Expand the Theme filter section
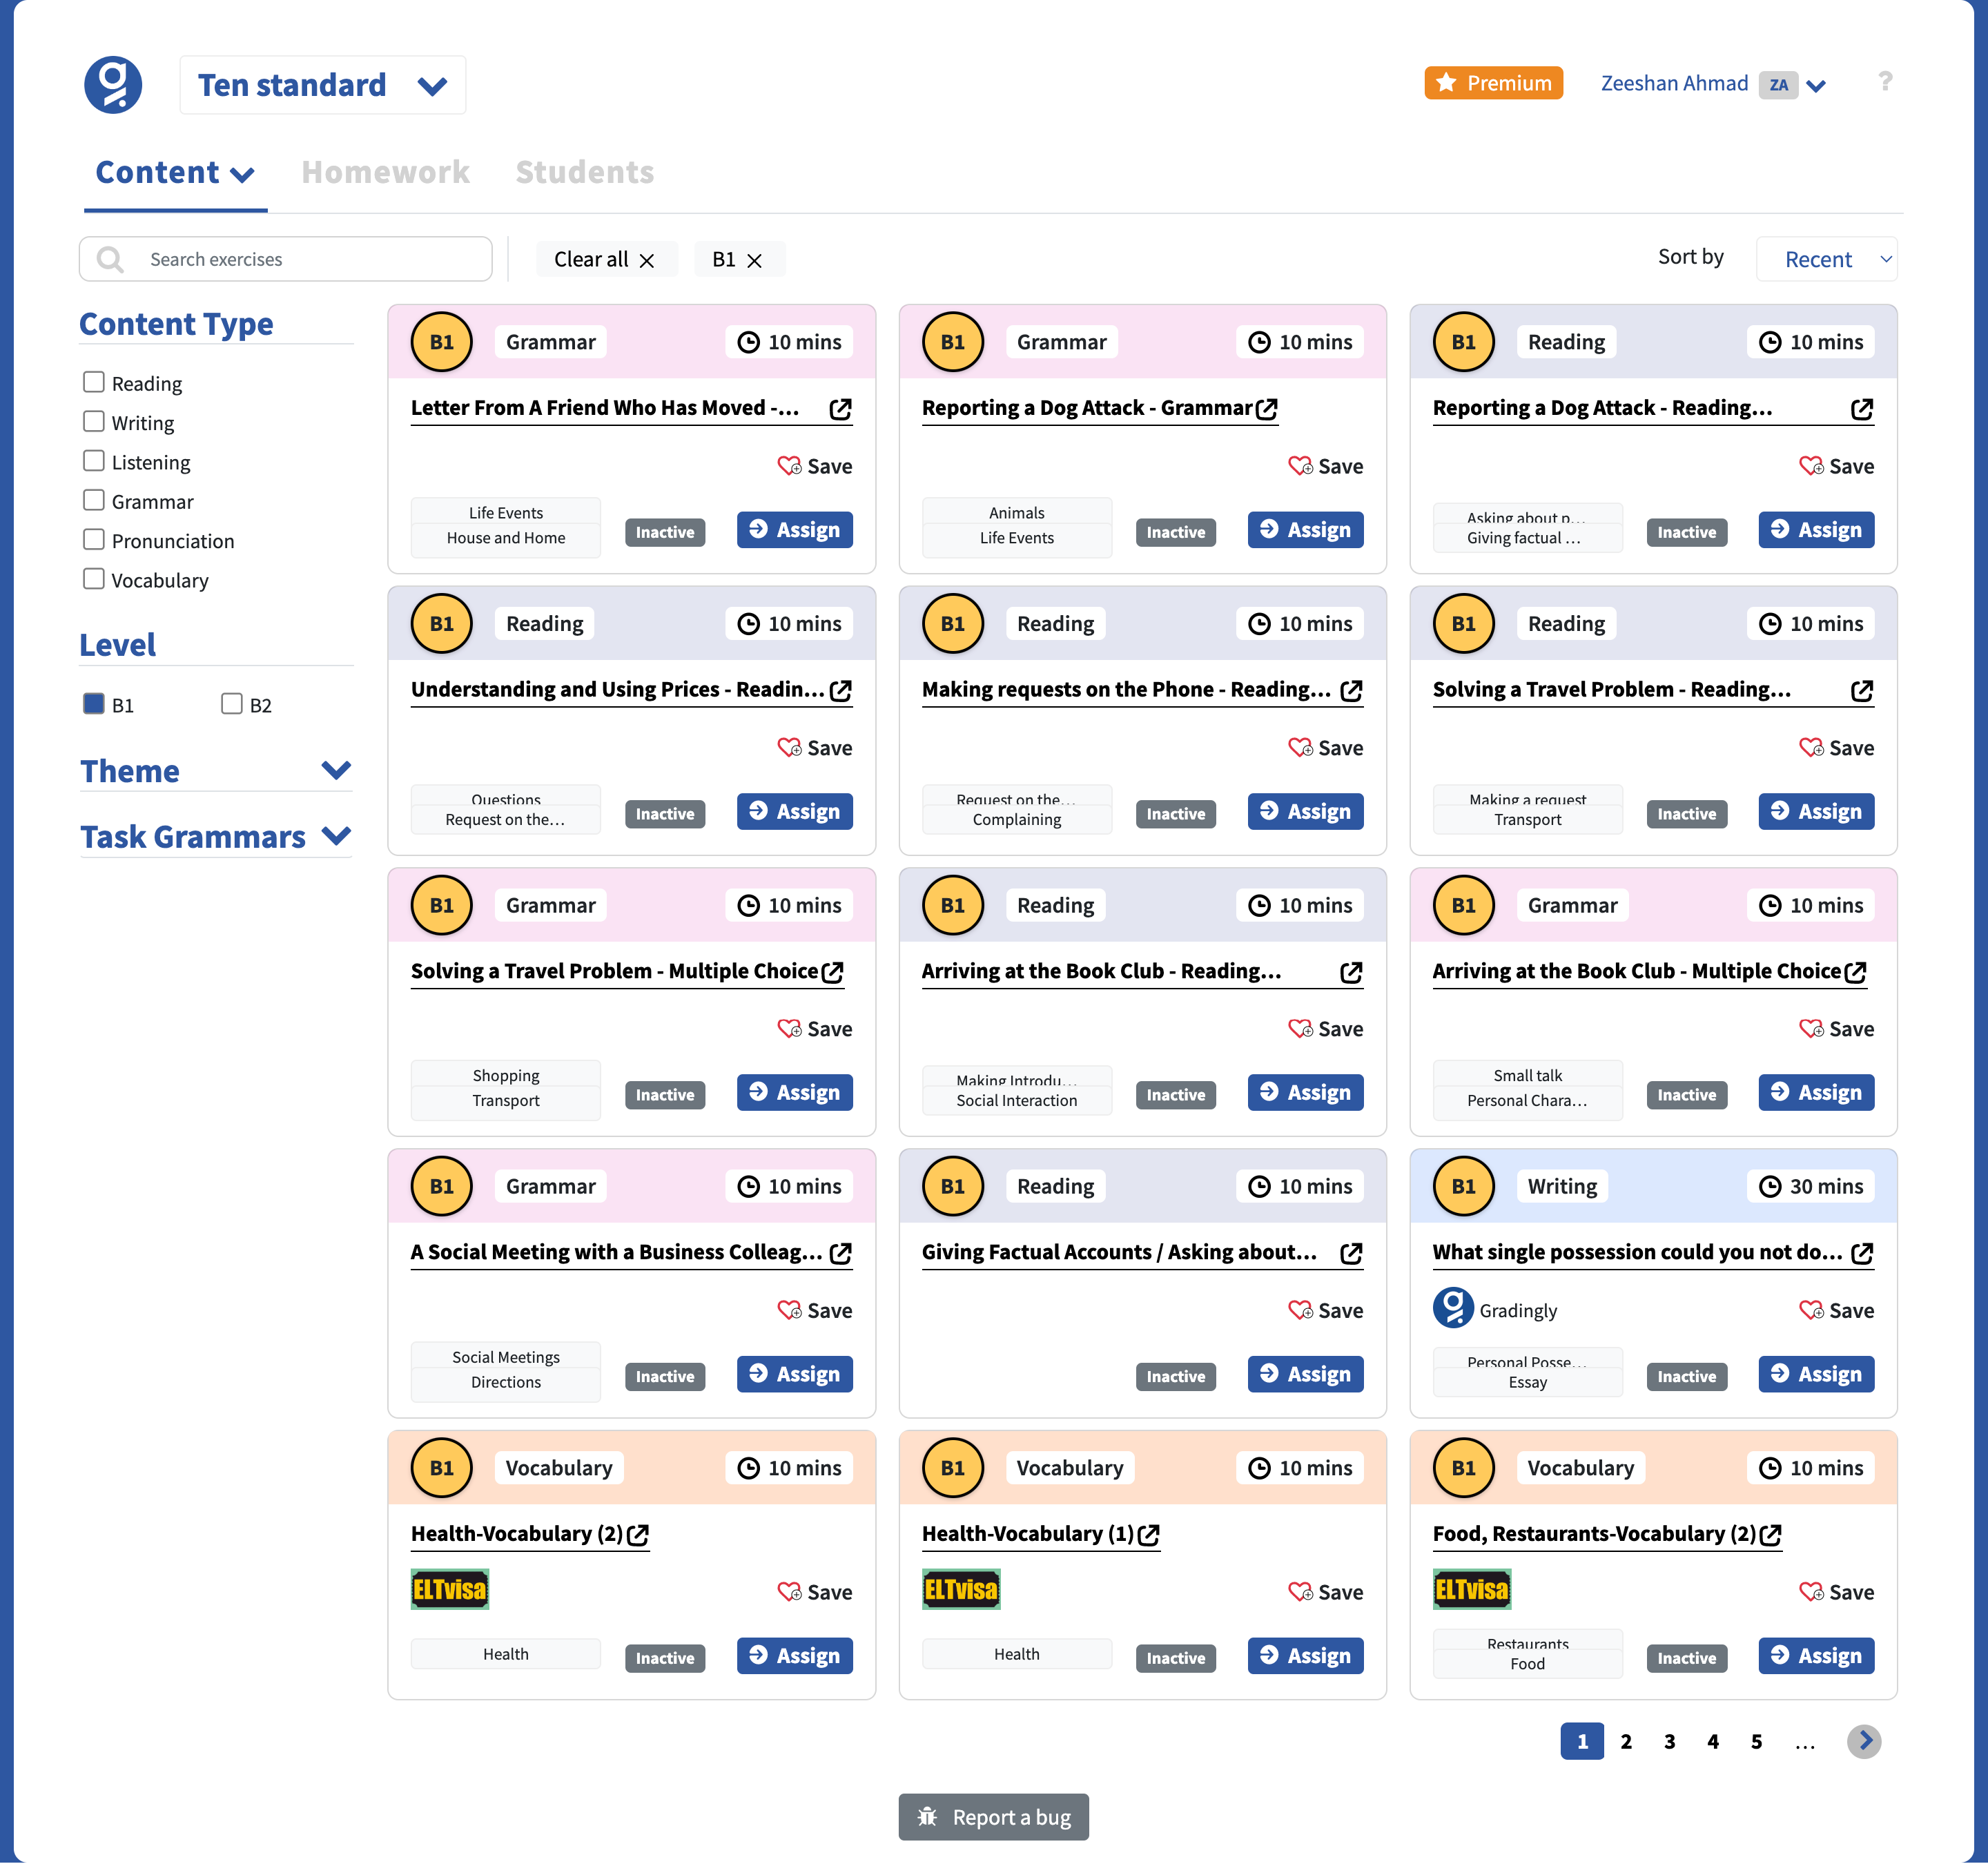The image size is (1988, 1864). click(x=336, y=770)
